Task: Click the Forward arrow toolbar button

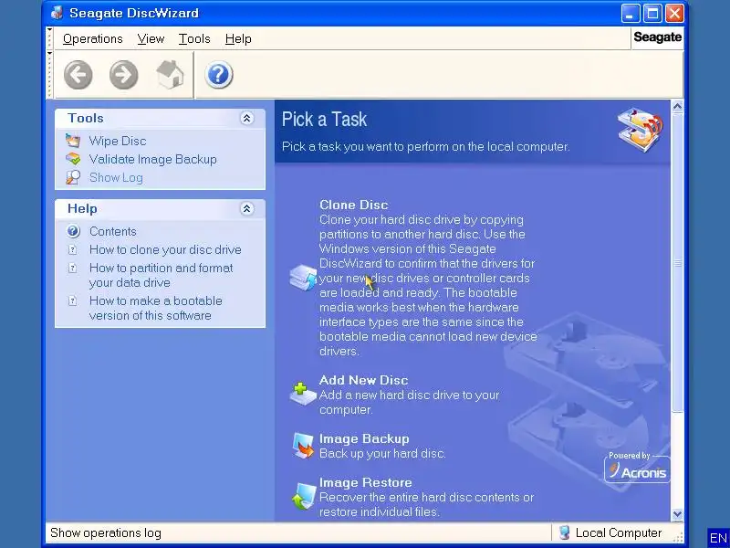Action: (x=123, y=75)
